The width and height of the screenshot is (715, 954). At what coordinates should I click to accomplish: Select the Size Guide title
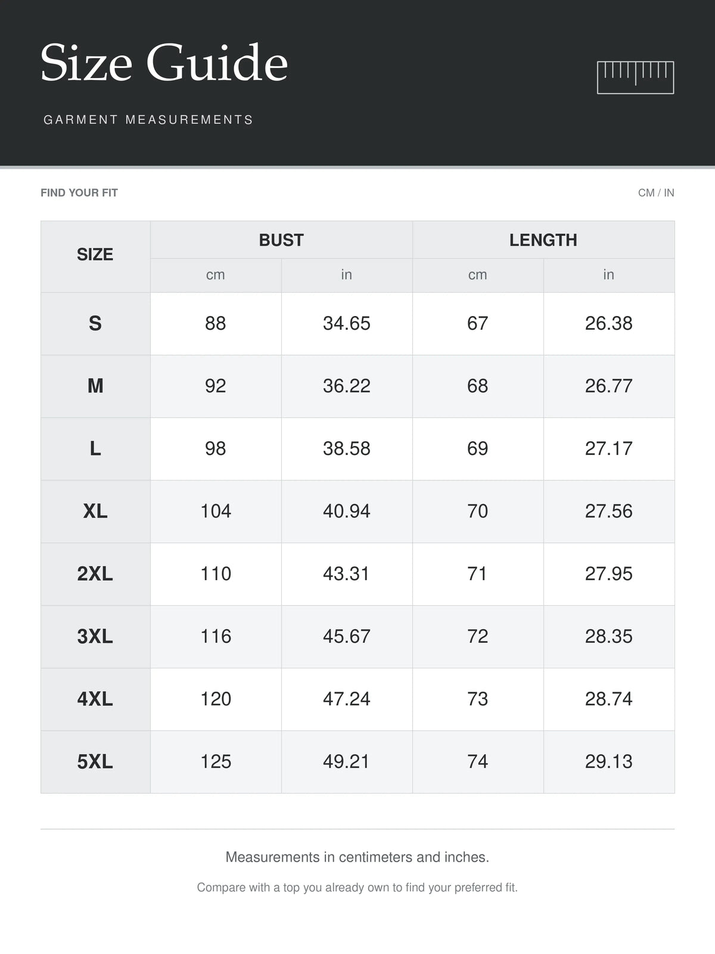pyautogui.click(x=164, y=63)
